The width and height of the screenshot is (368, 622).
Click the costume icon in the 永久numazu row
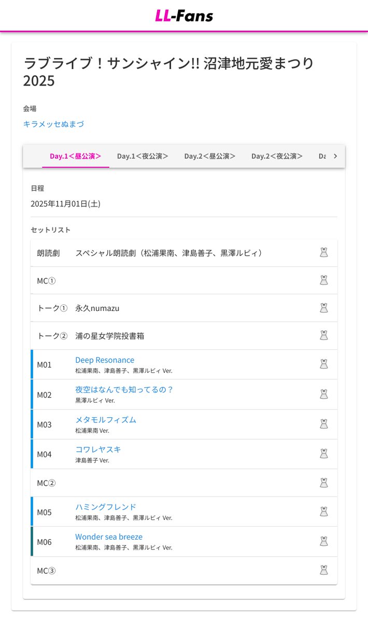click(x=324, y=308)
